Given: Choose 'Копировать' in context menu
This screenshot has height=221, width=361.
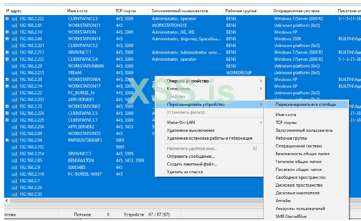Looking at the screenshot, I should tap(210, 89).
